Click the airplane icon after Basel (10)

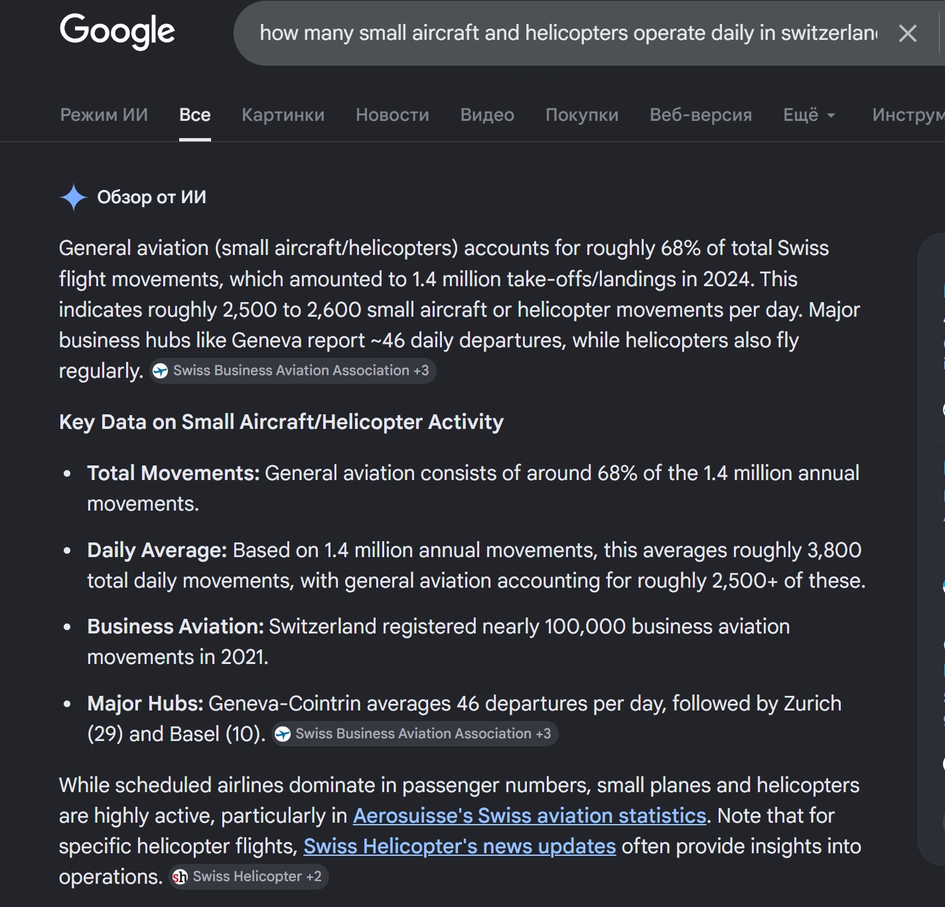pyautogui.click(x=283, y=734)
